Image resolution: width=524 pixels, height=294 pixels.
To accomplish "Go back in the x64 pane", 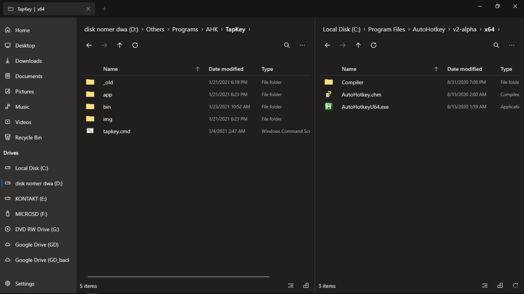I will pyautogui.click(x=327, y=45).
